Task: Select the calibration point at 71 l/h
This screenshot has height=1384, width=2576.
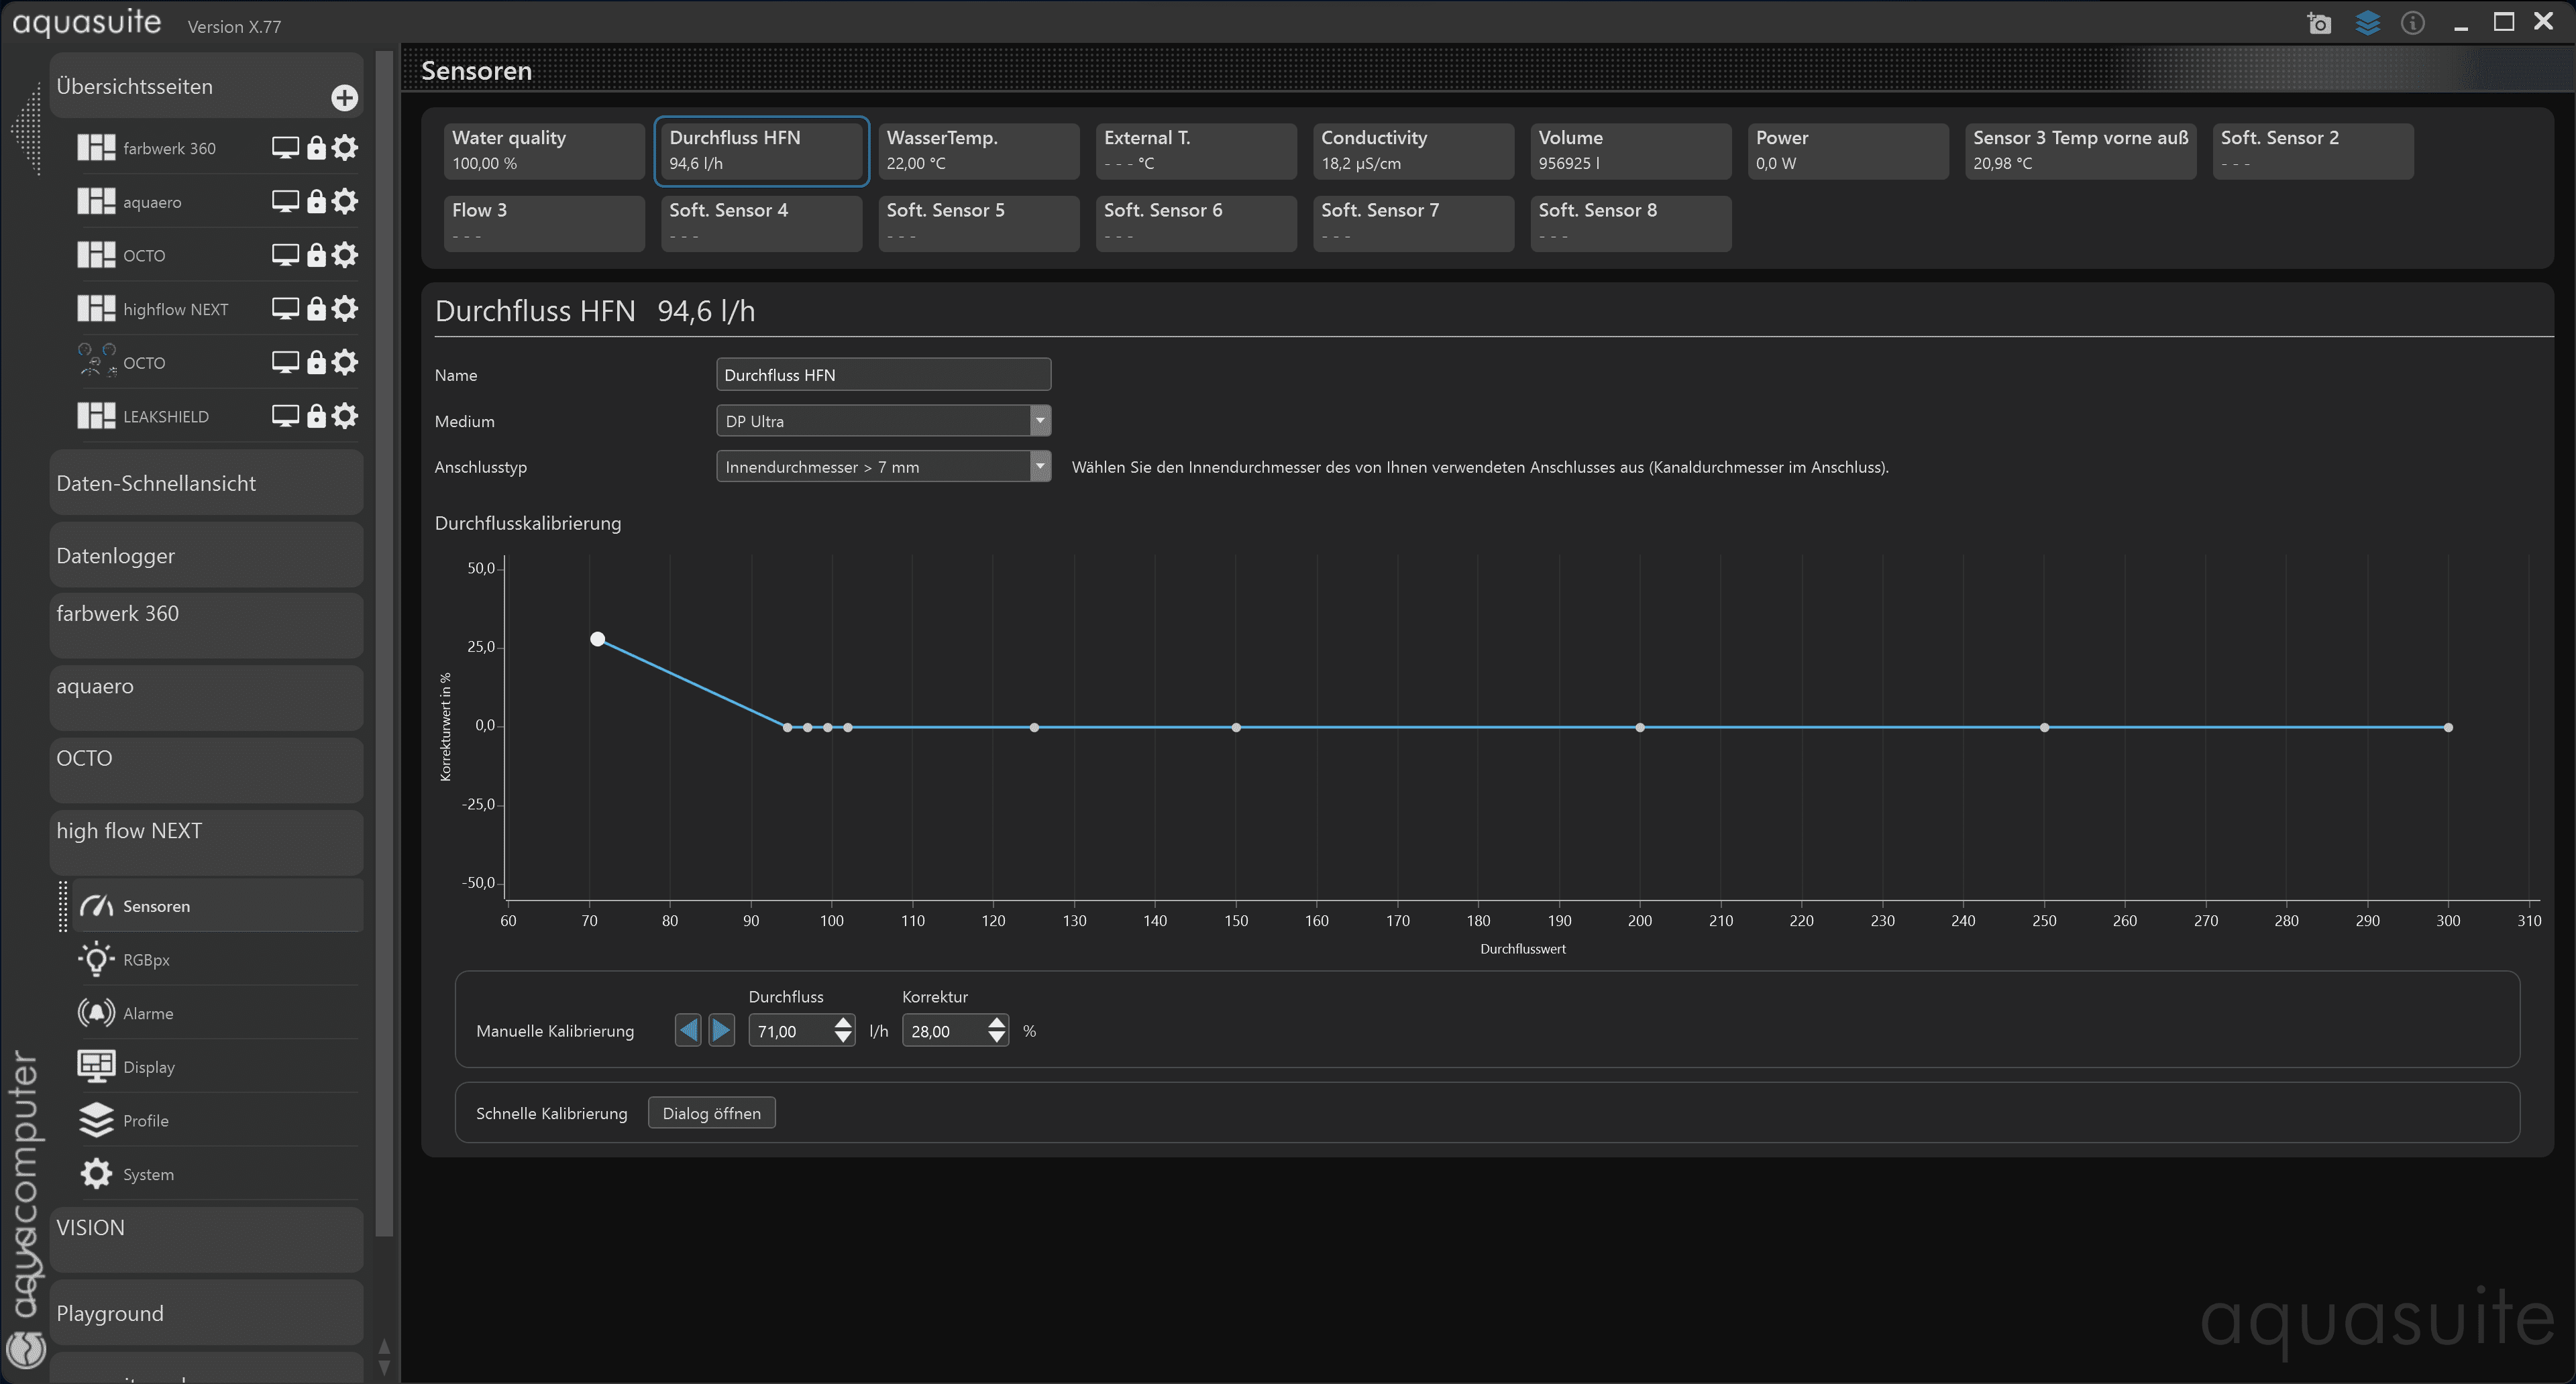Action: point(597,638)
